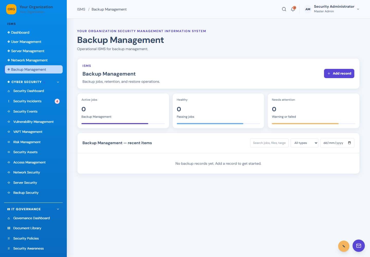Open the mail floating button
This screenshot has width=370, height=257.
click(359, 246)
